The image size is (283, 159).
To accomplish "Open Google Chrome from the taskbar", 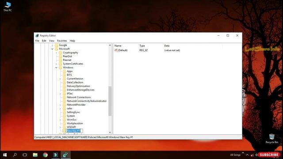I will (x=45, y=155).
